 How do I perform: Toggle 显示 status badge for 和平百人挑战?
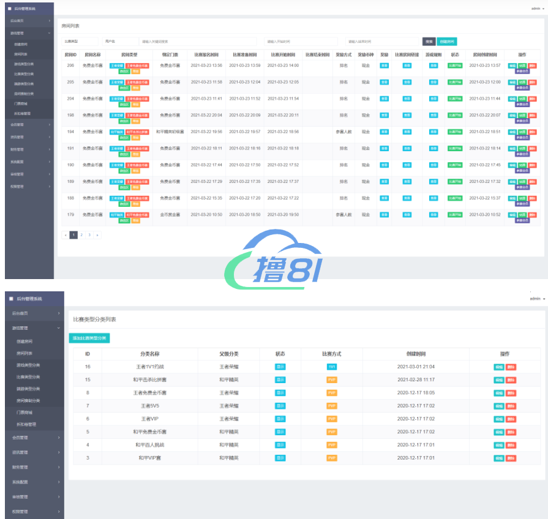pyautogui.click(x=280, y=445)
